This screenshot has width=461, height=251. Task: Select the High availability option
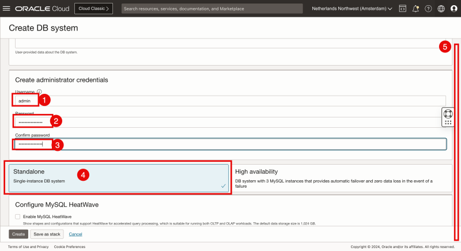pyautogui.click(x=342, y=178)
